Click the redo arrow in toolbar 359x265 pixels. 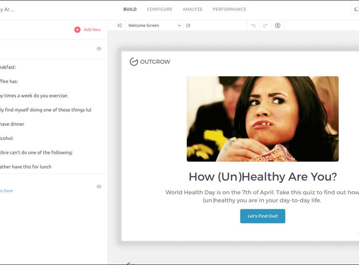[265, 26]
